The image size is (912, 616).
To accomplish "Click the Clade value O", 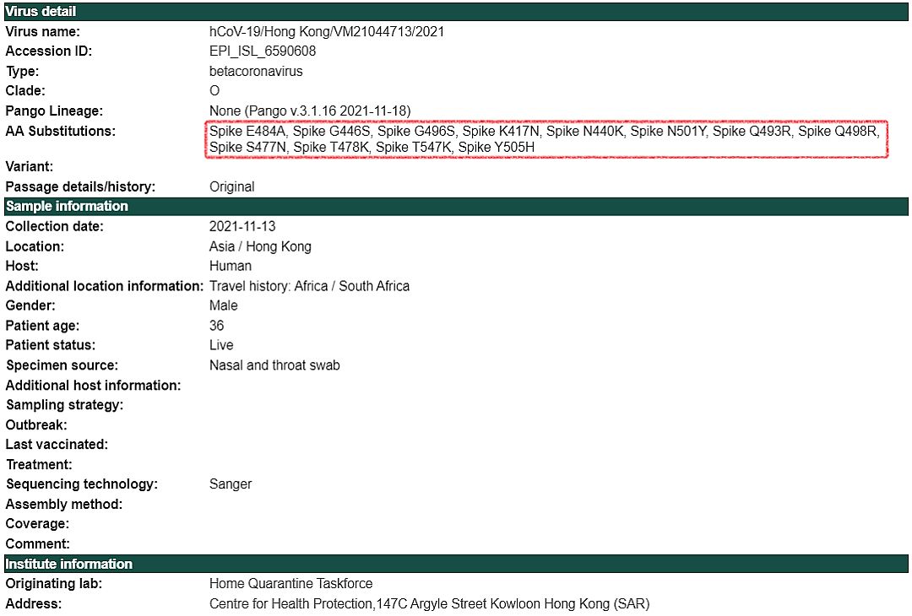I will tap(214, 91).
